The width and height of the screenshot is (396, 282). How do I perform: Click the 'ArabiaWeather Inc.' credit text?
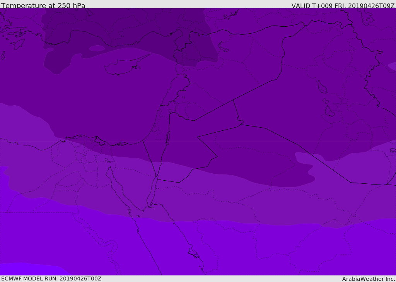pos(368,279)
